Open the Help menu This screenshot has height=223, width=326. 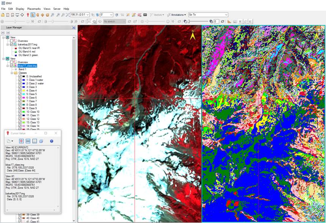(66, 9)
